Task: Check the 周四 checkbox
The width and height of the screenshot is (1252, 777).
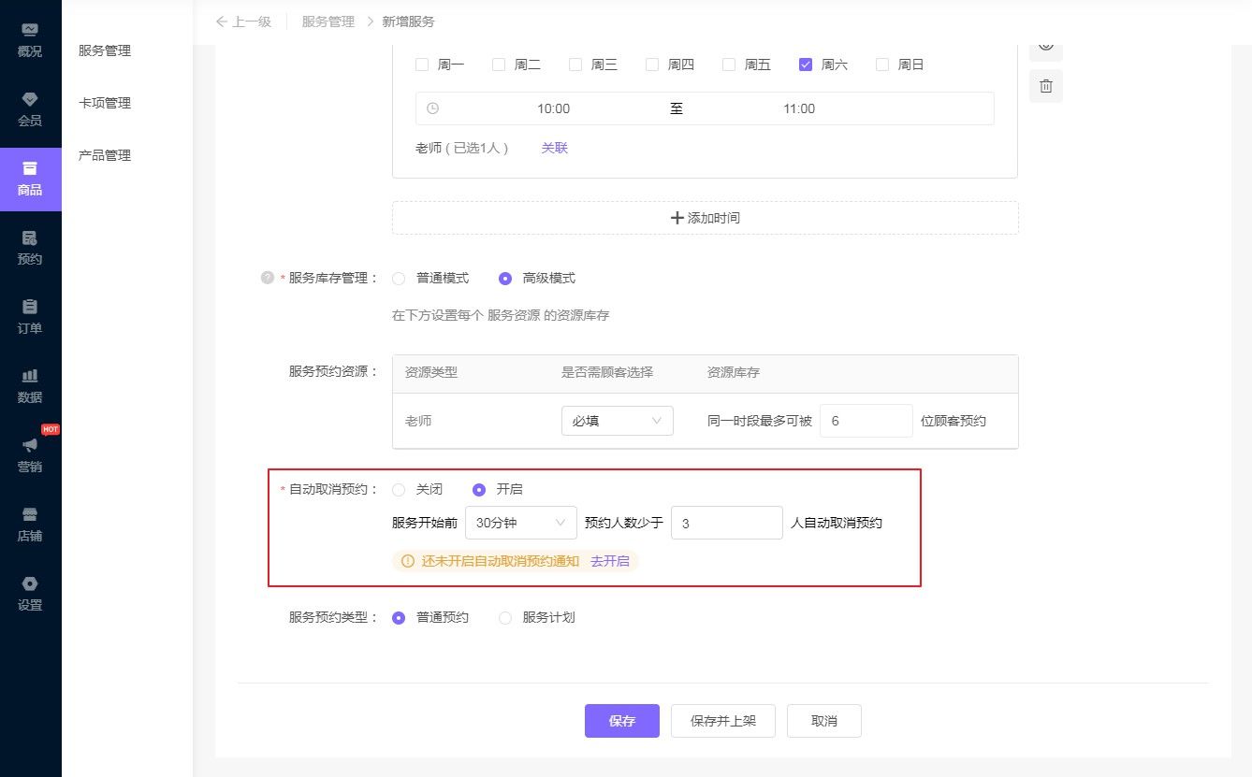Action: point(652,65)
